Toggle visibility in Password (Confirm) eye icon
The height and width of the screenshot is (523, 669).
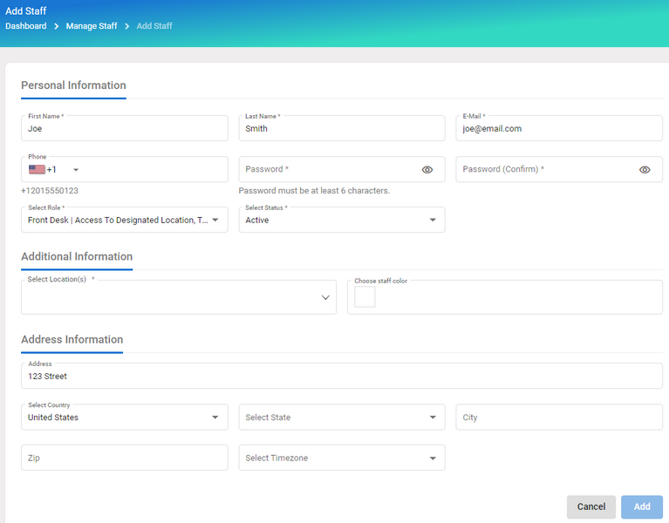[645, 170]
